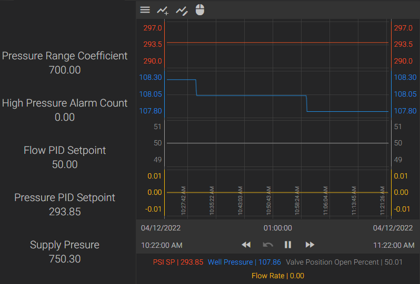The image size is (420, 284).
Task: Click the 01:00:00 time range duration
Action: click(277, 228)
